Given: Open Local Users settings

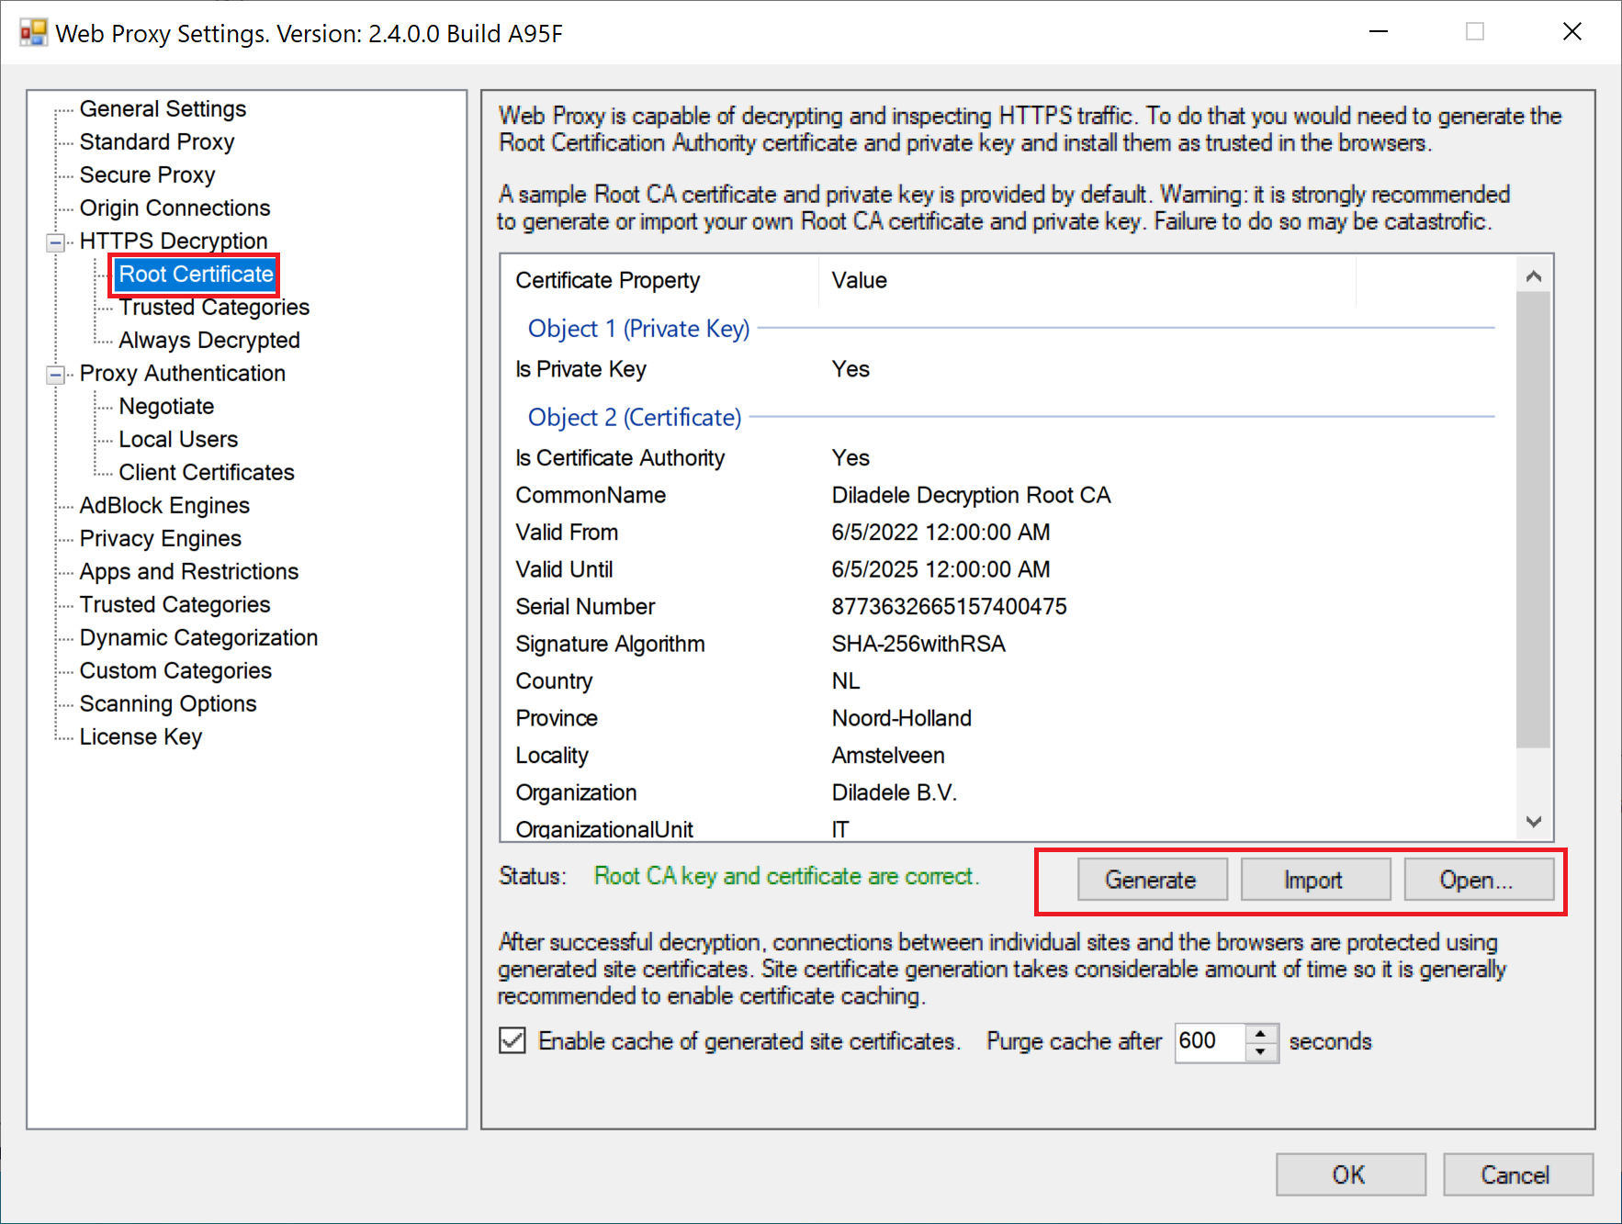Looking at the screenshot, I should tap(178, 439).
